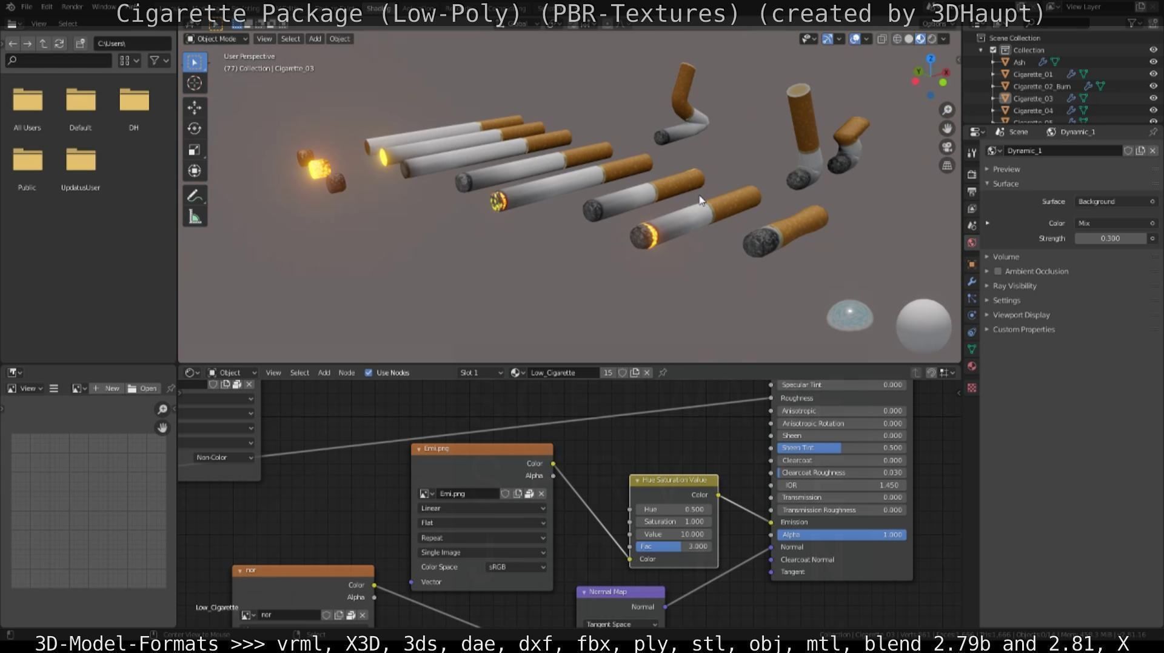The height and width of the screenshot is (653, 1164).
Task: Open the viewport Object menu
Action: (339, 39)
